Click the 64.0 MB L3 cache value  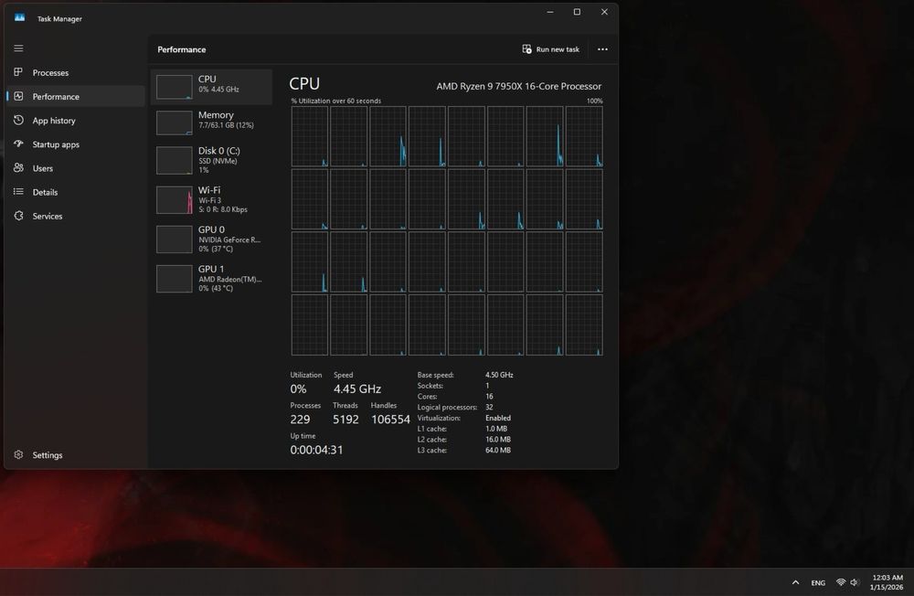(498, 451)
